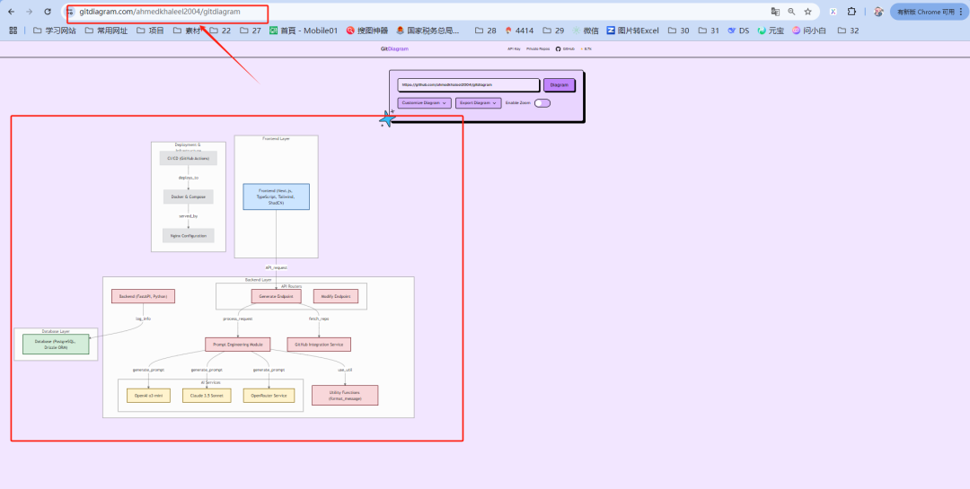Select Private Repos in the header

pyautogui.click(x=538, y=48)
